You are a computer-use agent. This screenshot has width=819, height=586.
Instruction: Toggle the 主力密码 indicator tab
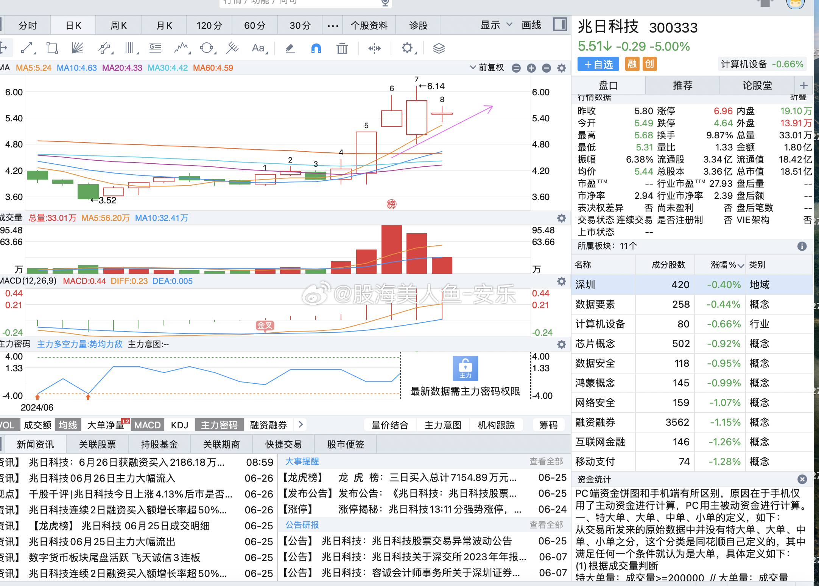(219, 425)
